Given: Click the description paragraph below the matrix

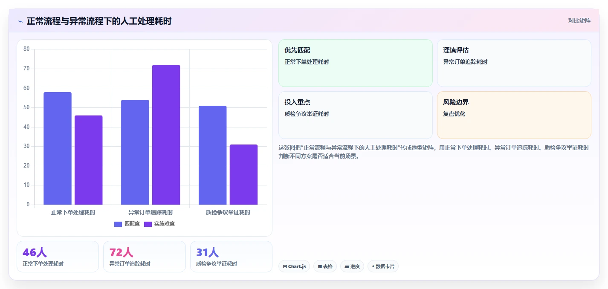Looking at the screenshot, I should click(434, 152).
